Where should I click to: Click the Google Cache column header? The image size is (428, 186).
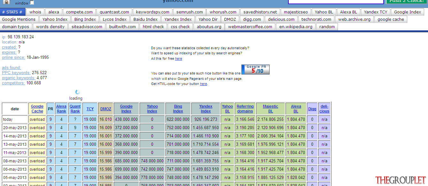[37, 109]
